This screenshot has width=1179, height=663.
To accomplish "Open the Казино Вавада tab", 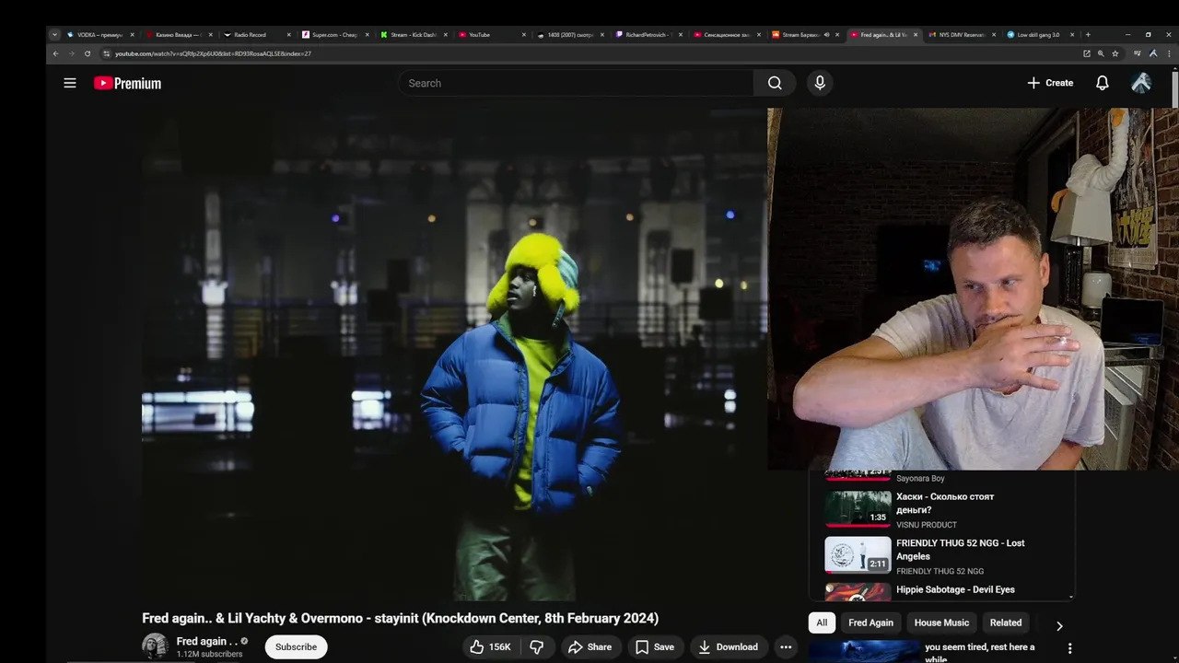I will point(178,34).
